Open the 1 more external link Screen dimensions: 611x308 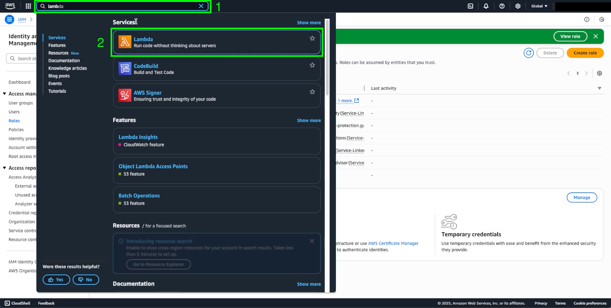348,101
